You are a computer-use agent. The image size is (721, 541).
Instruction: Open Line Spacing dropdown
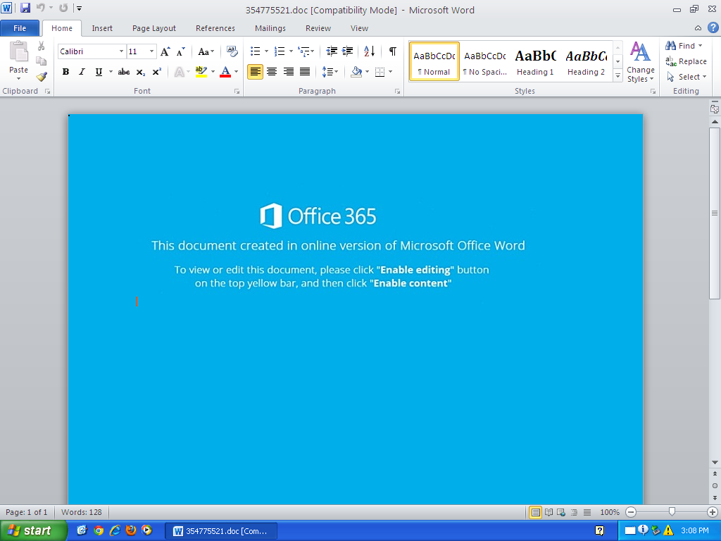click(x=330, y=72)
